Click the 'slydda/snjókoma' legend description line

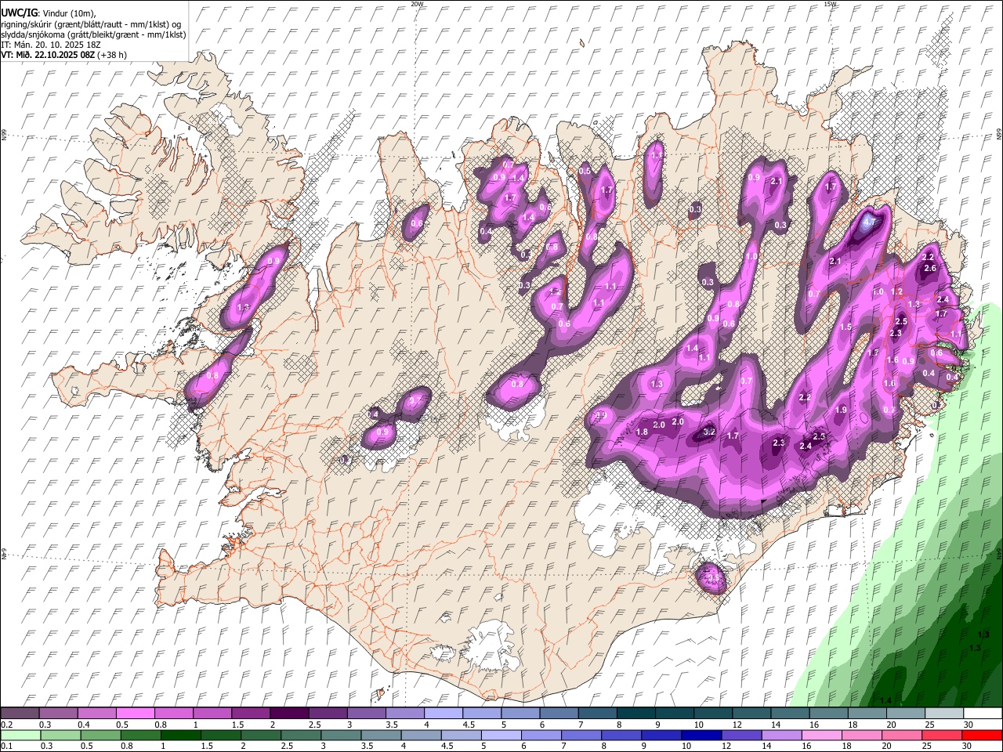tap(93, 34)
